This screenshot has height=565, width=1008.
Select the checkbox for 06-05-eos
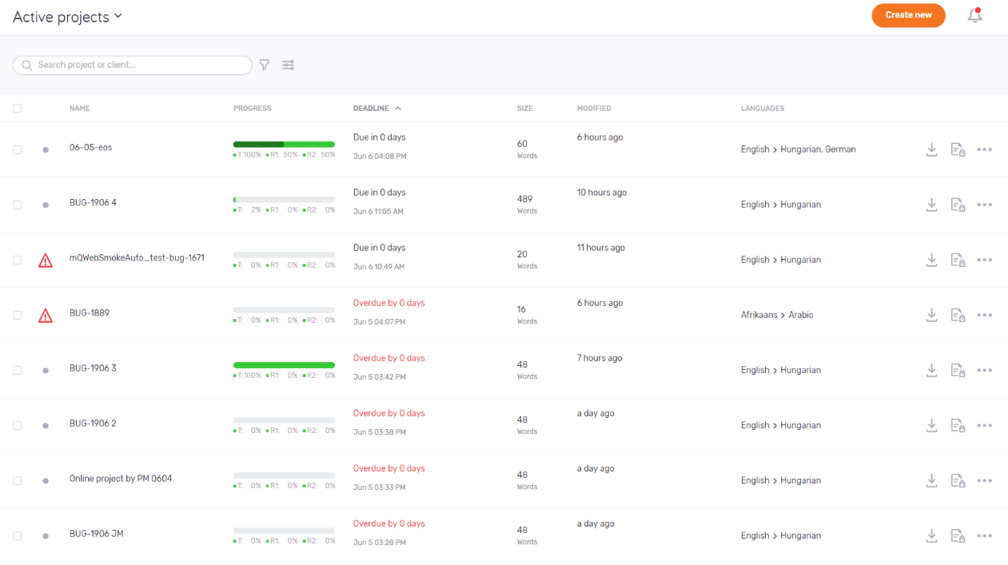click(x=18, y=149)
